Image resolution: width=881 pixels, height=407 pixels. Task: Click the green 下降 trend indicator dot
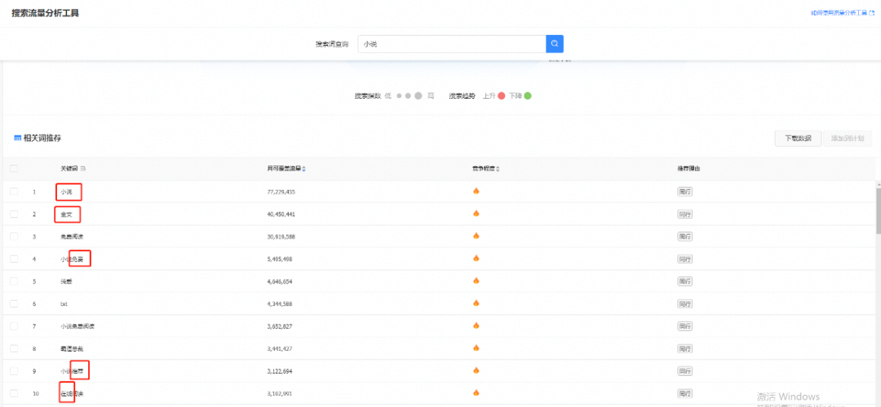coord(528,96)
